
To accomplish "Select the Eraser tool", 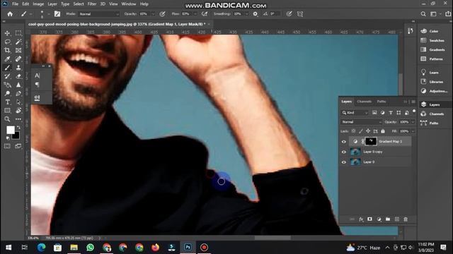I will [x=18, y=76].
